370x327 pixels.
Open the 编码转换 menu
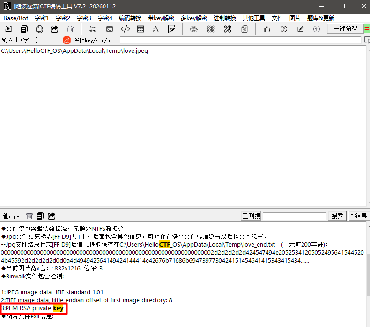[130, 18]
